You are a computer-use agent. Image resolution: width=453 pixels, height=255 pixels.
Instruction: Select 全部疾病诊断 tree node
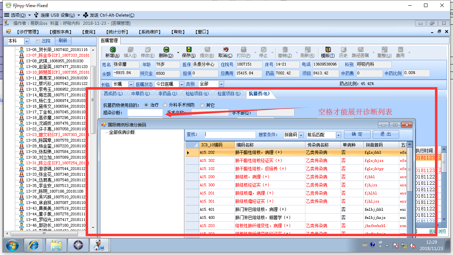[122, 132]
